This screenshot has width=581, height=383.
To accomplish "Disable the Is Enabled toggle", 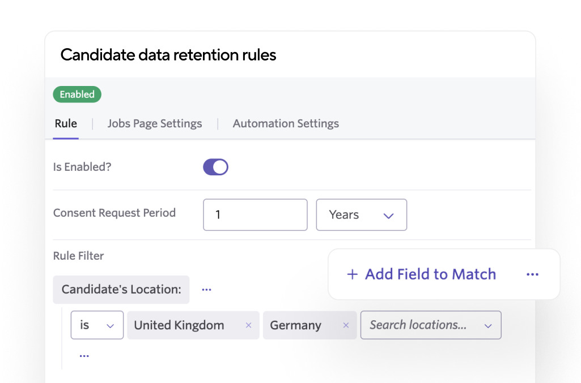I will (x=215, y=166).
